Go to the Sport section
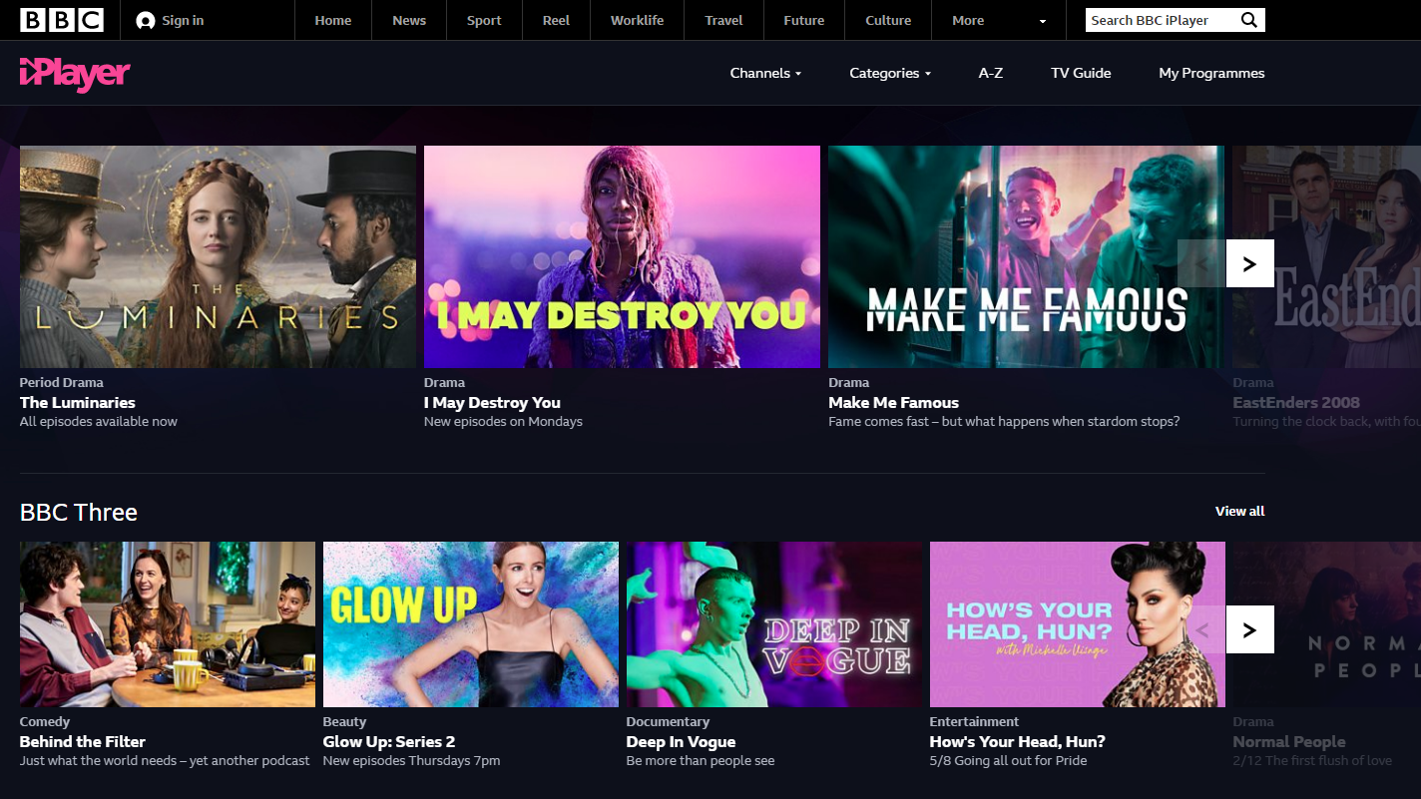This screenshot has height=799, width=1421. click(484, 20)
